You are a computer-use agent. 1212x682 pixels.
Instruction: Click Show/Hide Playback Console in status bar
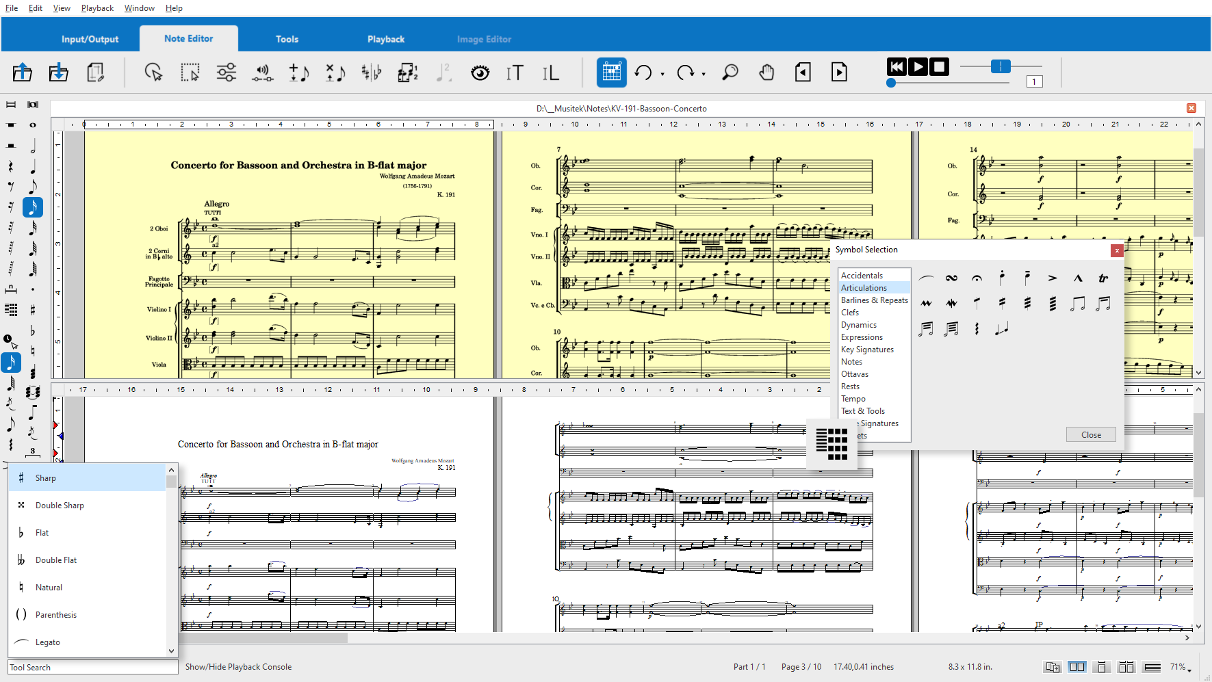(238, 667)
